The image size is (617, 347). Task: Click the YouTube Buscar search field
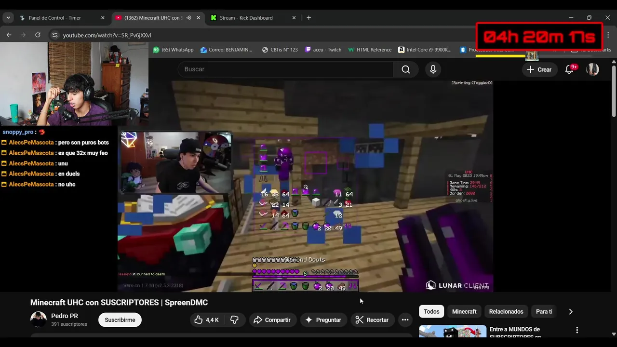point(285,69)
